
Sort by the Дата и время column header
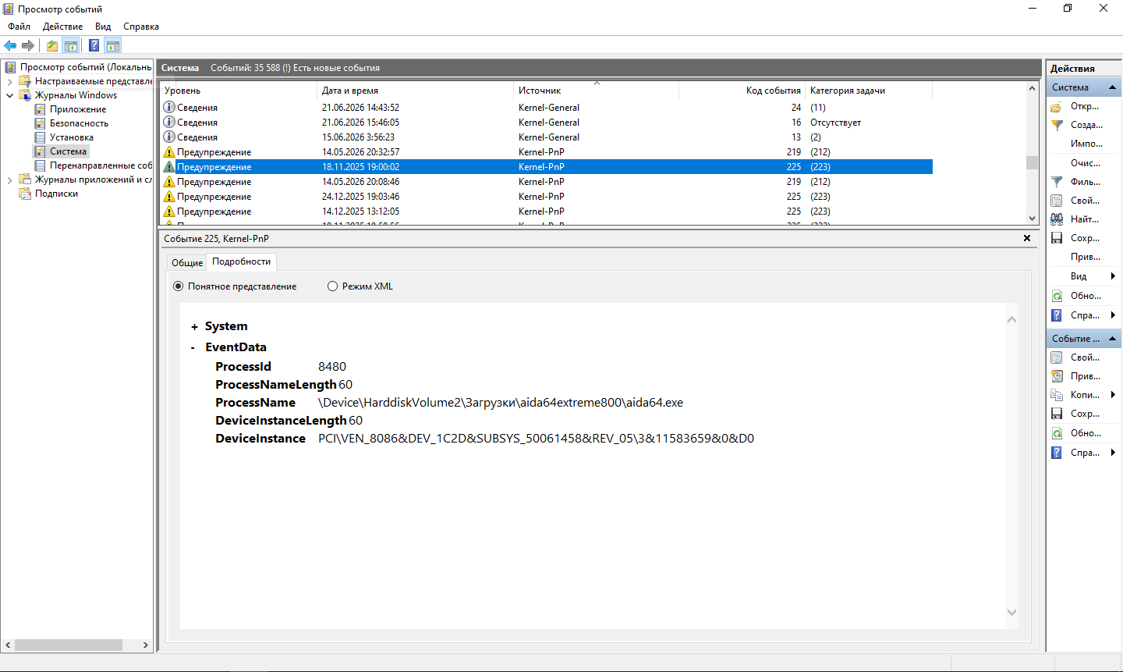(415, 91)
